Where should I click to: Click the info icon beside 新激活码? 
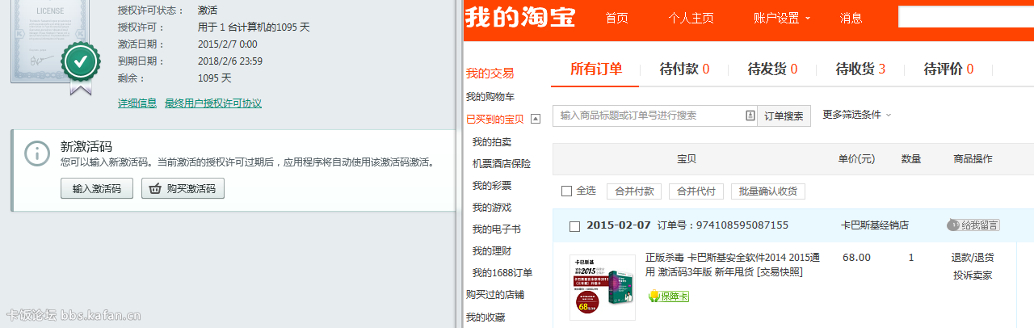pos(36,153)
